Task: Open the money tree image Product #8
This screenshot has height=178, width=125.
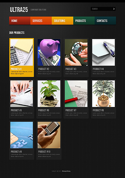Action: [x=103, y=94]
